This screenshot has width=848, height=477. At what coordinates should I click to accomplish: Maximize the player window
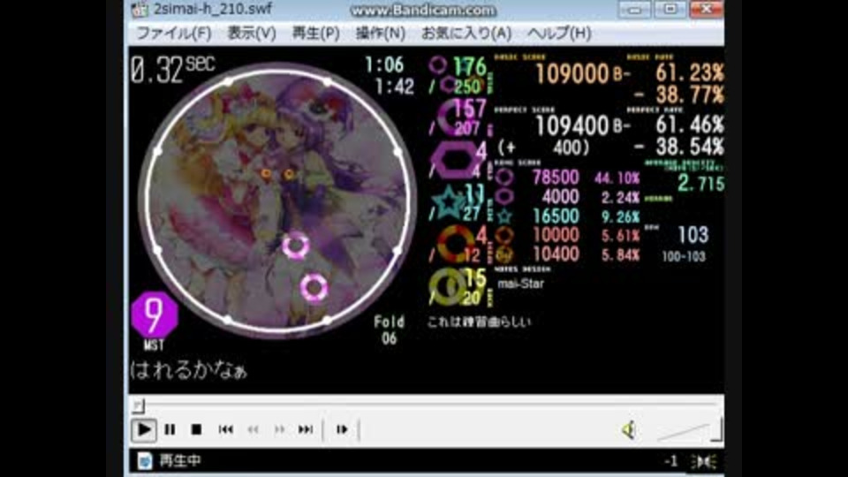(670, 9)
